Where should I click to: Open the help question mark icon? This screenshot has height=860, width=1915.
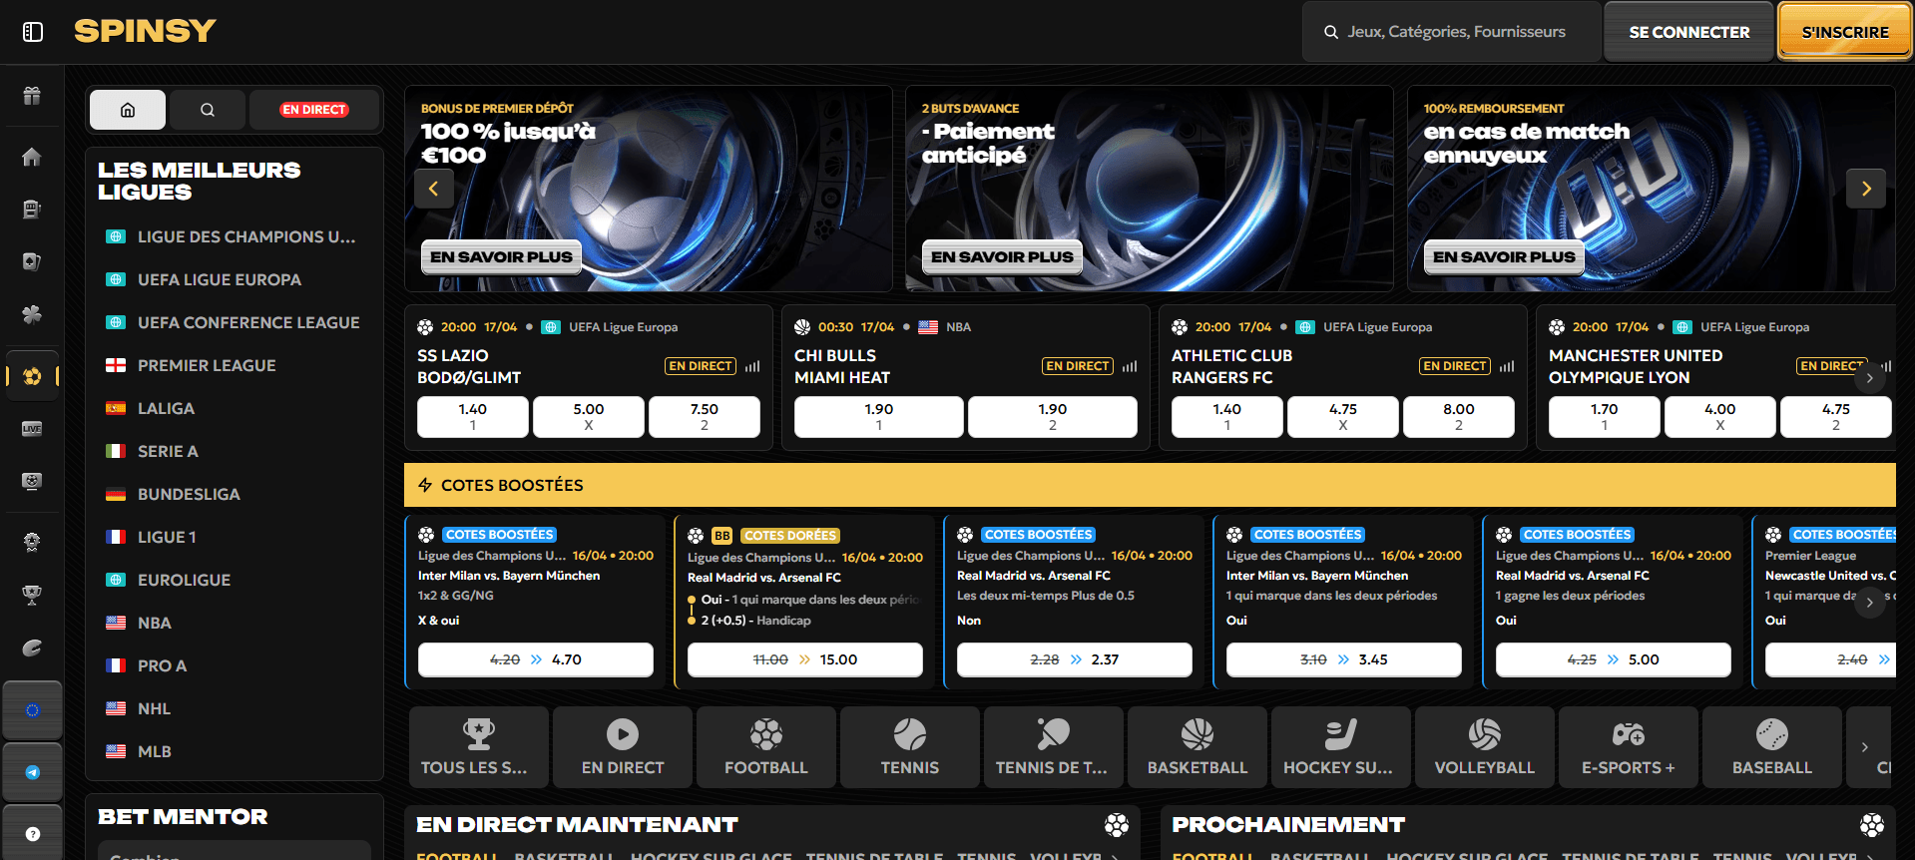pyautogui.click(x=32, y=833)
